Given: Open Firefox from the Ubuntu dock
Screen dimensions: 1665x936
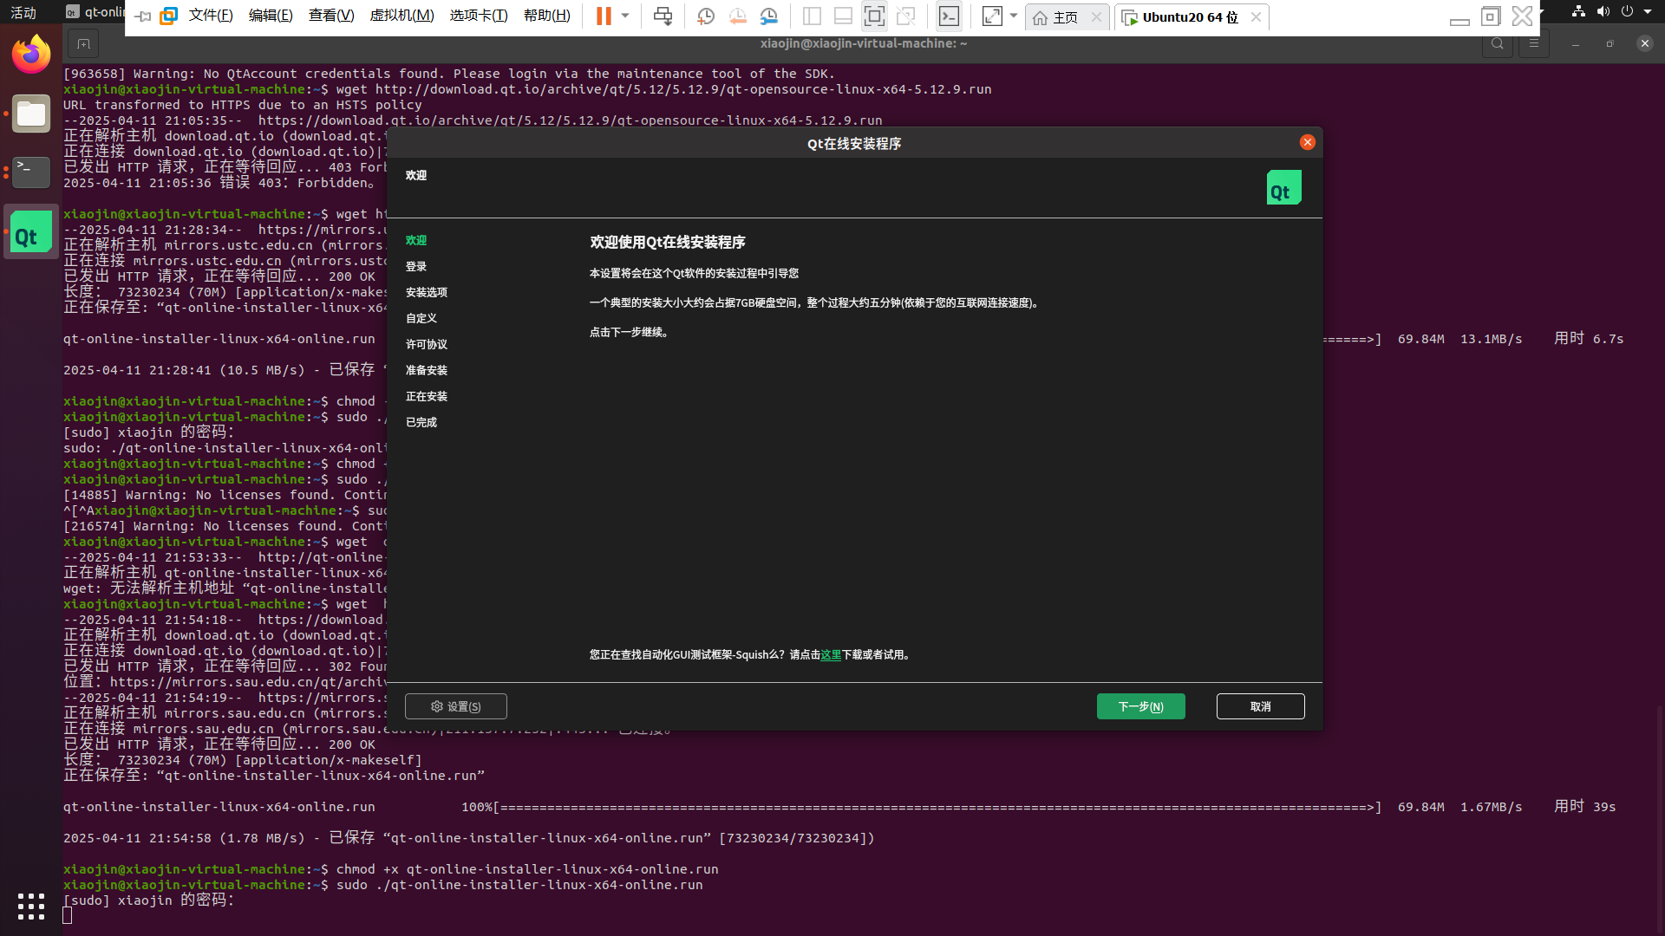Looking at the screenshot, I should click(31, 53).
